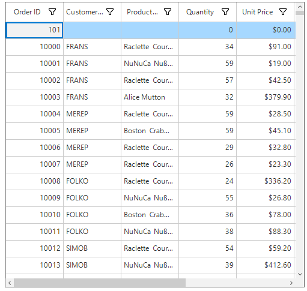Click the horizontal scrollbar right arrow
The image size is (307, 291).
tap(291, 283)
